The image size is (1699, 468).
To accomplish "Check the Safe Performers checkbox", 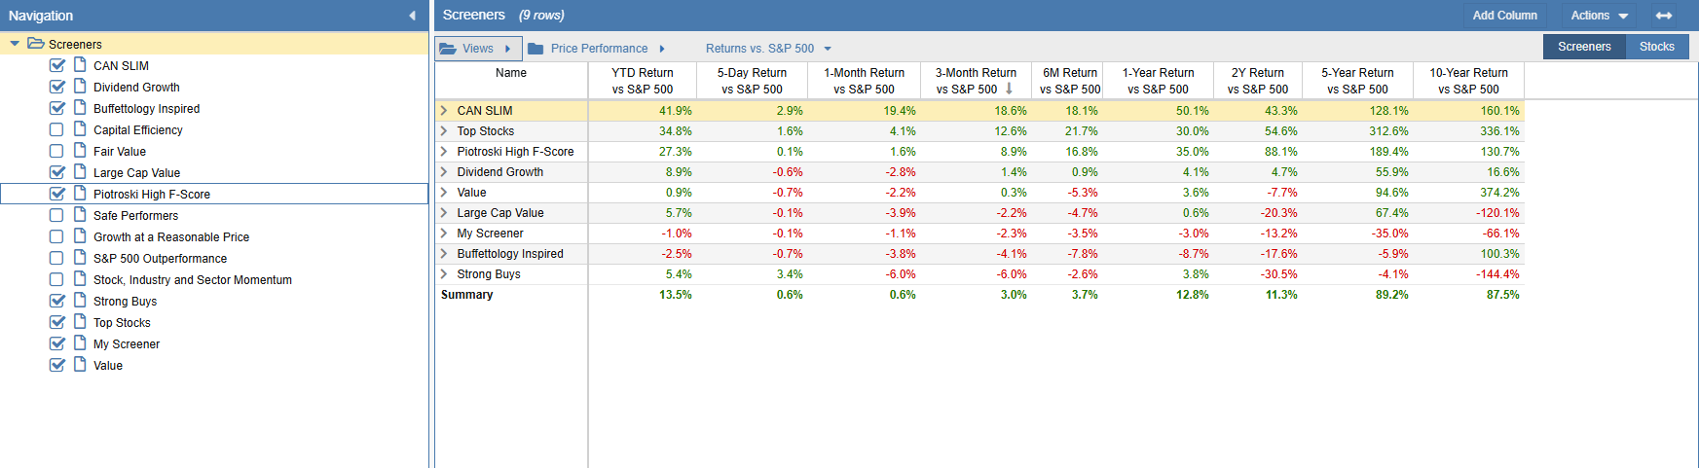I will [x=56, y=215].
